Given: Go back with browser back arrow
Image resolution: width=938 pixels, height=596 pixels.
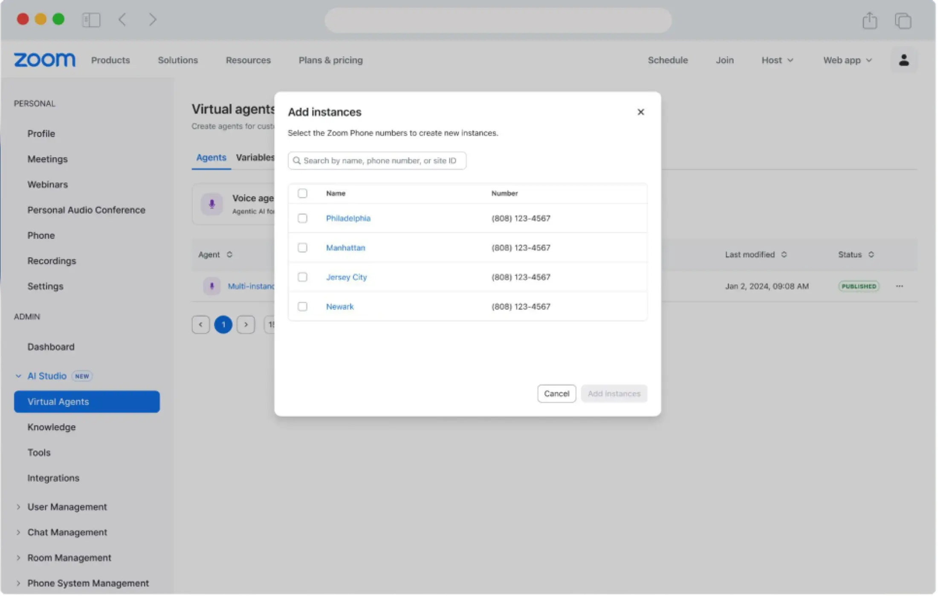Looking at the screenshot, I should pos(122,20).
